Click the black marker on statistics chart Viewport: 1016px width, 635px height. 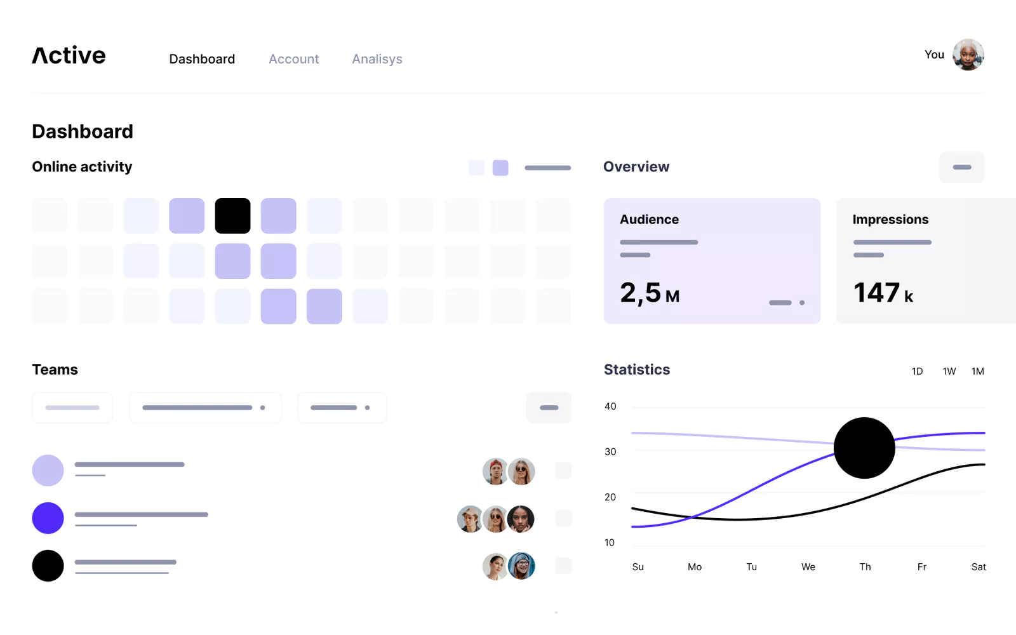864,448
